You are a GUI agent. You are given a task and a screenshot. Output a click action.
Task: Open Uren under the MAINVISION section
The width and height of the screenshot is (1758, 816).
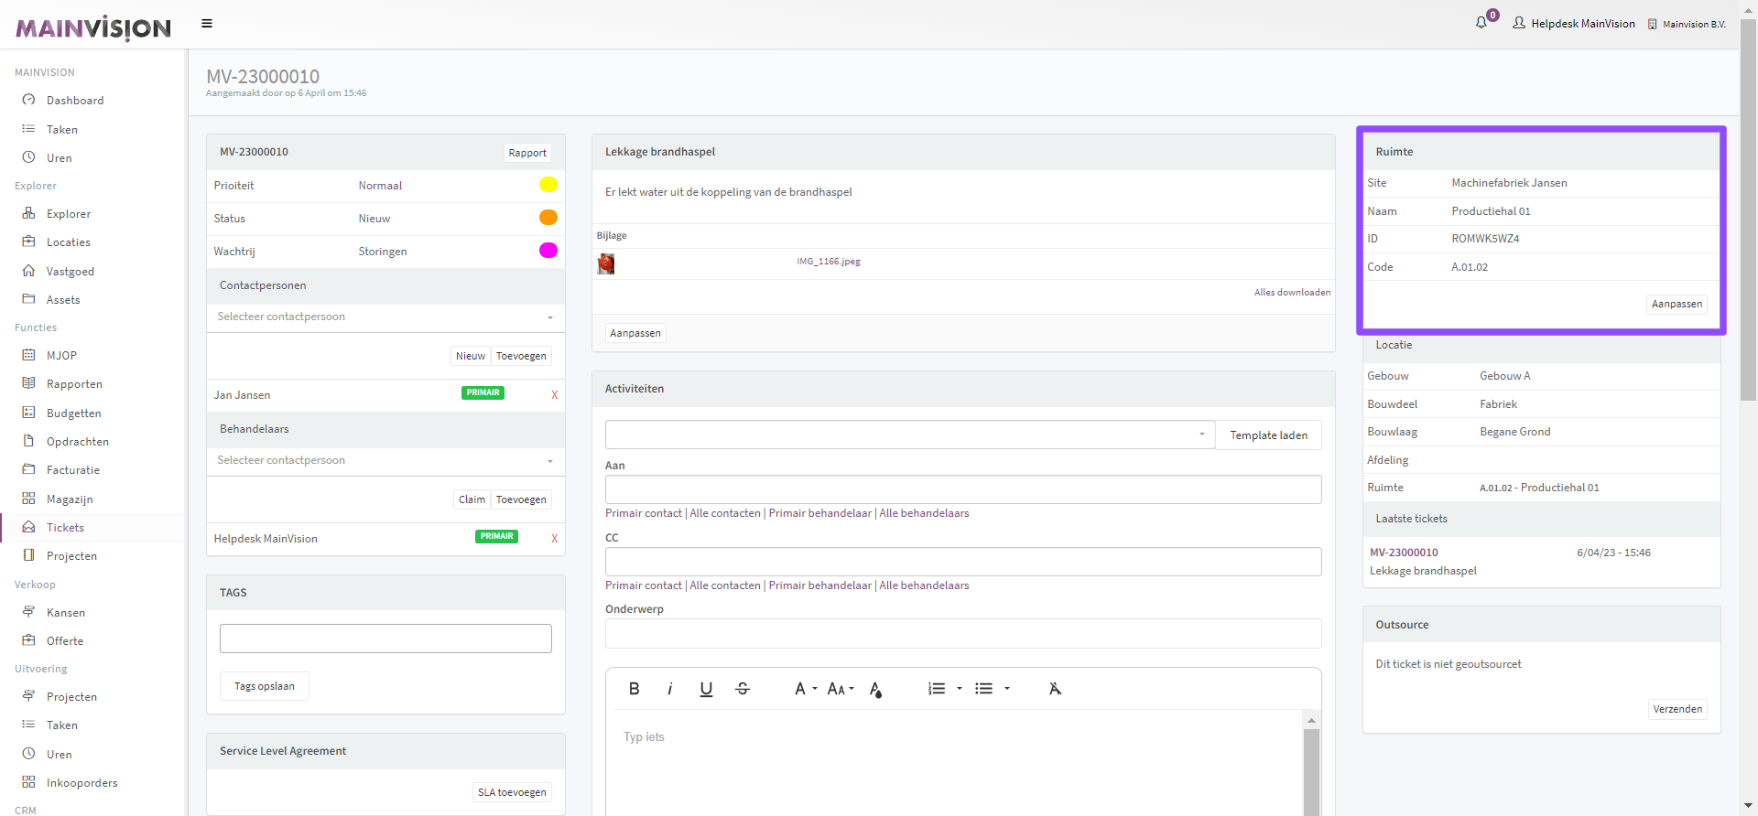[60, 158]
